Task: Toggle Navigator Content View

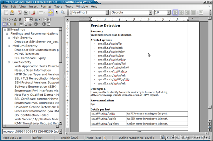Action: point(9,24)
